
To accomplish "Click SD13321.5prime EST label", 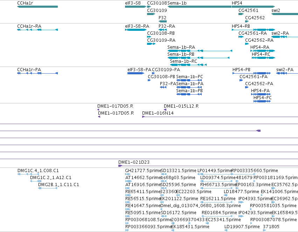I will coord(179,171).
